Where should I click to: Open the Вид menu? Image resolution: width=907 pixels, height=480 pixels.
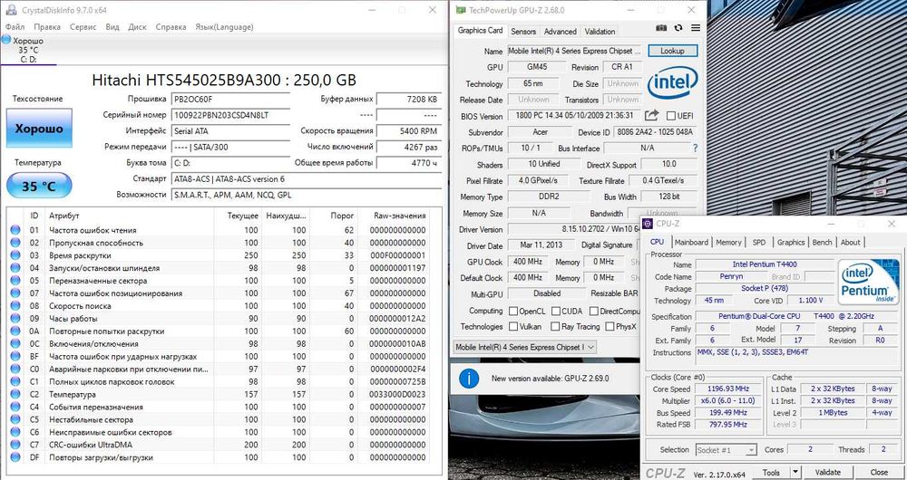(112, 26)
